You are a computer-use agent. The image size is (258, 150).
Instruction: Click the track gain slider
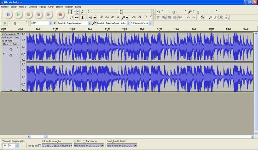11,50
